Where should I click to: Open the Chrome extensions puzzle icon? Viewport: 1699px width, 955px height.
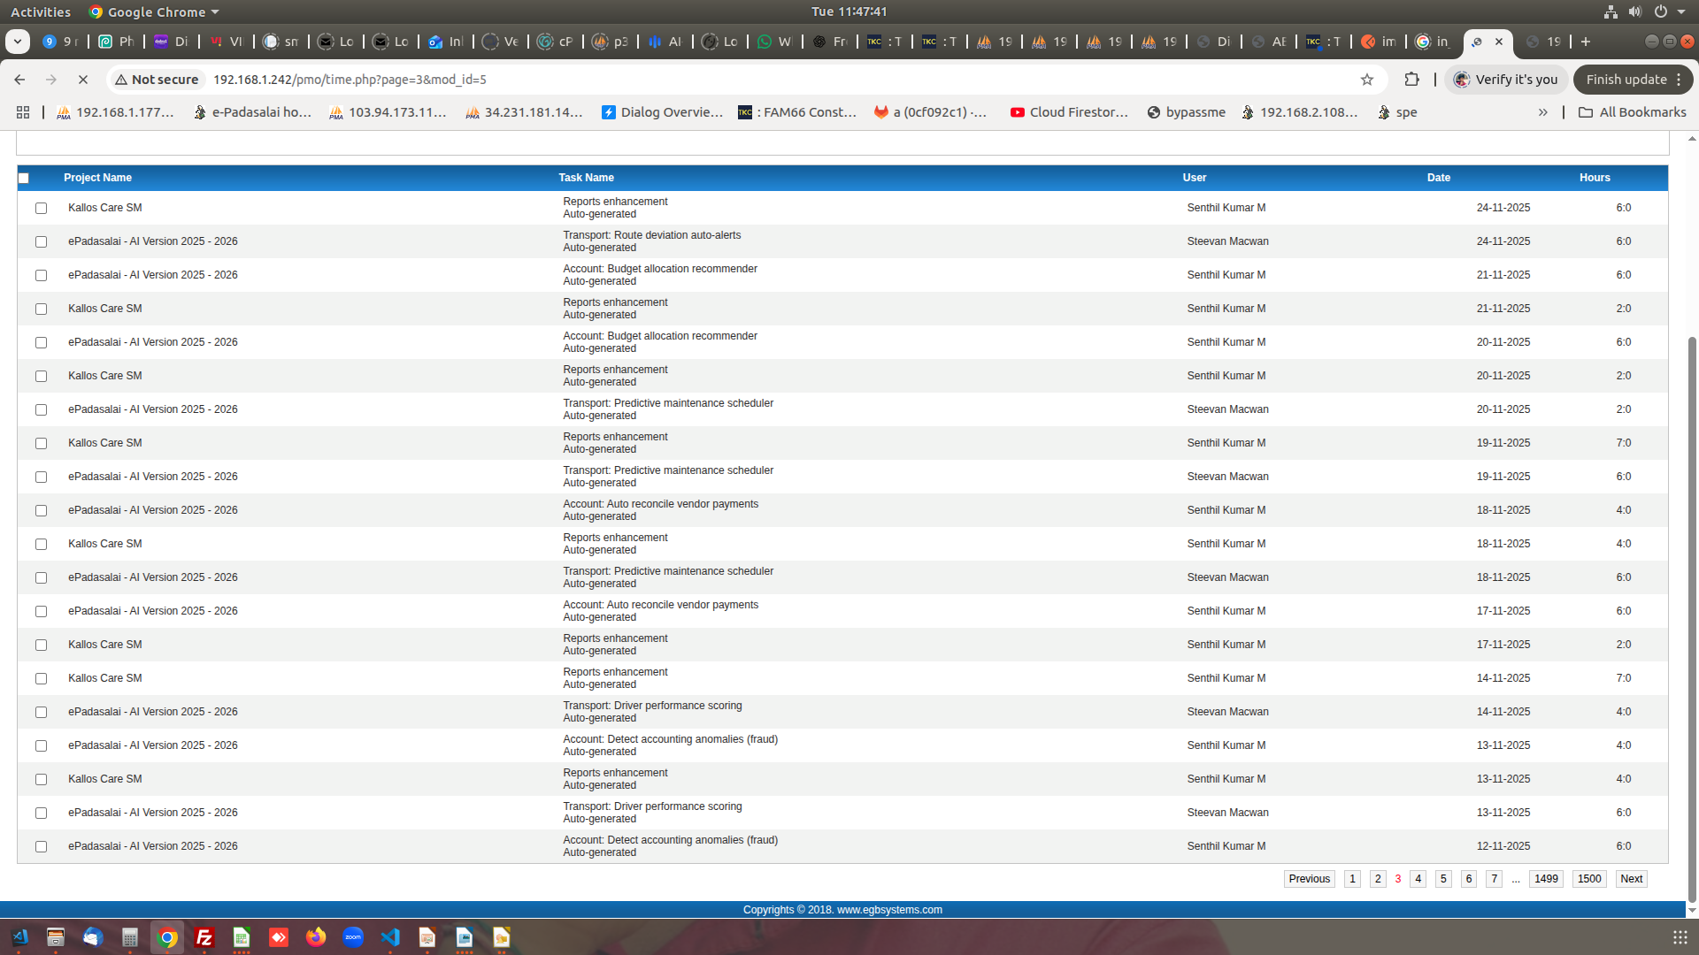coord(1411,80)
